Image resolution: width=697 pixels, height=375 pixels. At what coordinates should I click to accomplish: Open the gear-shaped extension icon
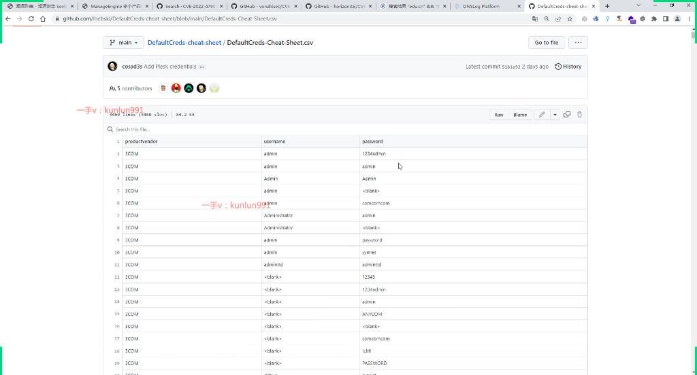click(643, 19)
